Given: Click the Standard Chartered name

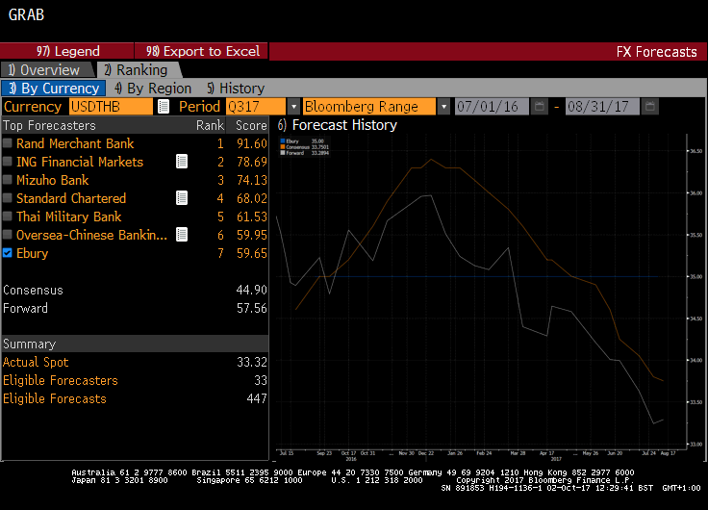Looking at the screenshot, I should click(71, 198).
